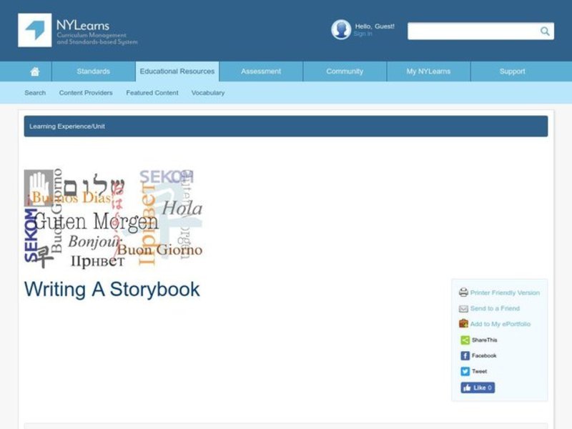Click the Twitter bird Tweet icon
Viewport: 572px width, 429px height.
465,371
